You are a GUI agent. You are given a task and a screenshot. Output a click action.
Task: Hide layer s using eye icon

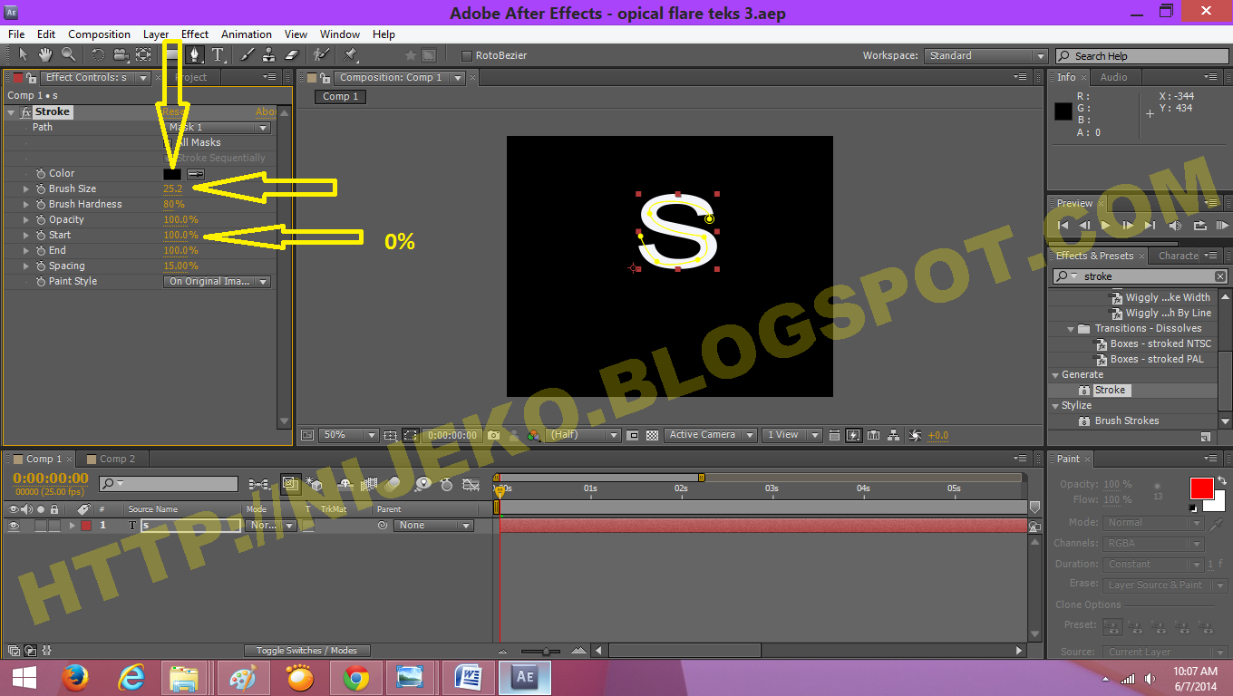14,526
